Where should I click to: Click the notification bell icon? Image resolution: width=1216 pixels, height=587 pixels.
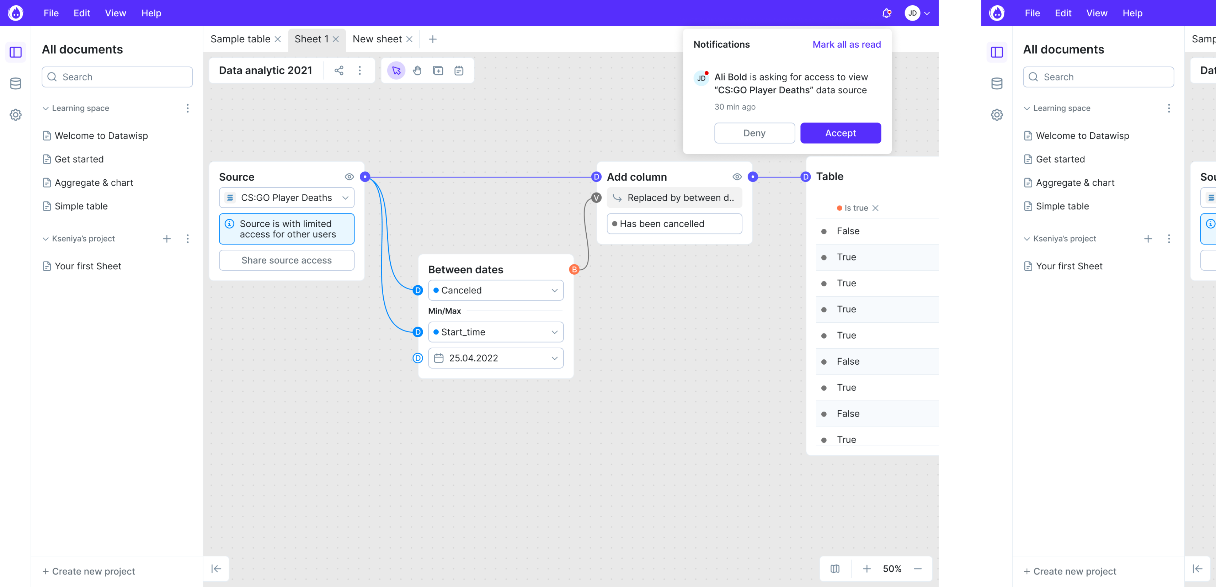886,13
